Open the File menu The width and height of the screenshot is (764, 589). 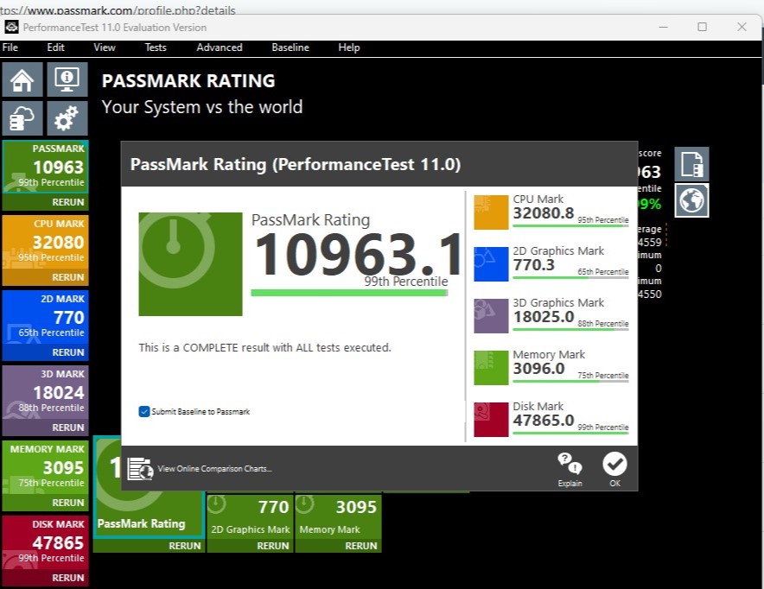[10, 47]
